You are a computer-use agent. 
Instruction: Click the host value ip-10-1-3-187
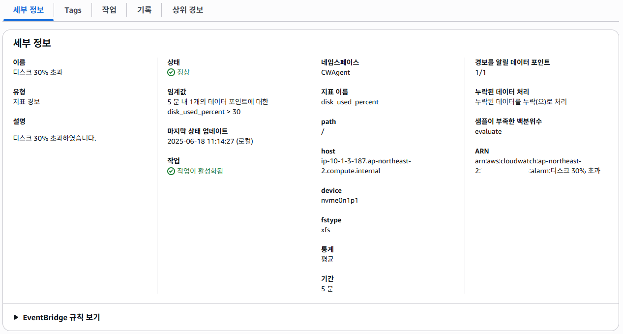(x=366, y=166)
